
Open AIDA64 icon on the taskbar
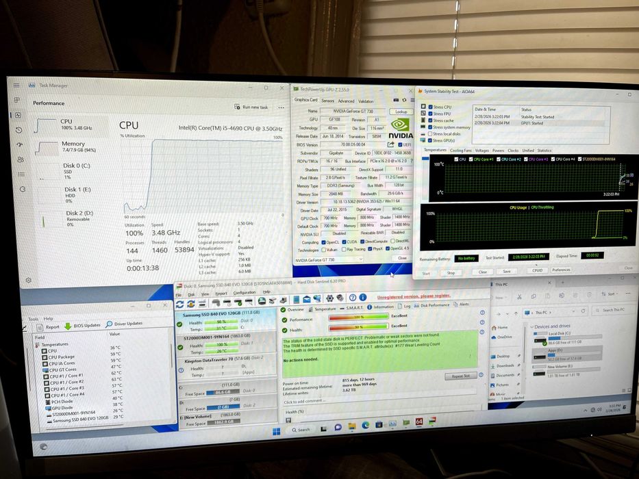pos(419,421)
